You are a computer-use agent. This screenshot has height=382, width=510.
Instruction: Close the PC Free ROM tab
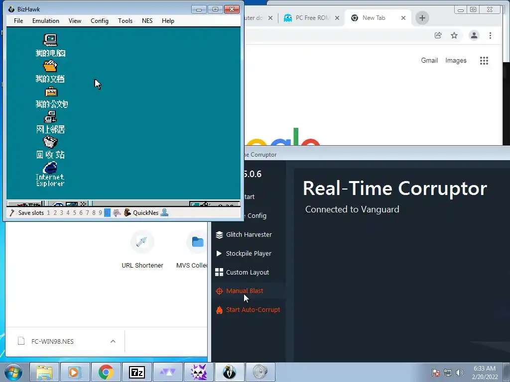coord(337,18)
